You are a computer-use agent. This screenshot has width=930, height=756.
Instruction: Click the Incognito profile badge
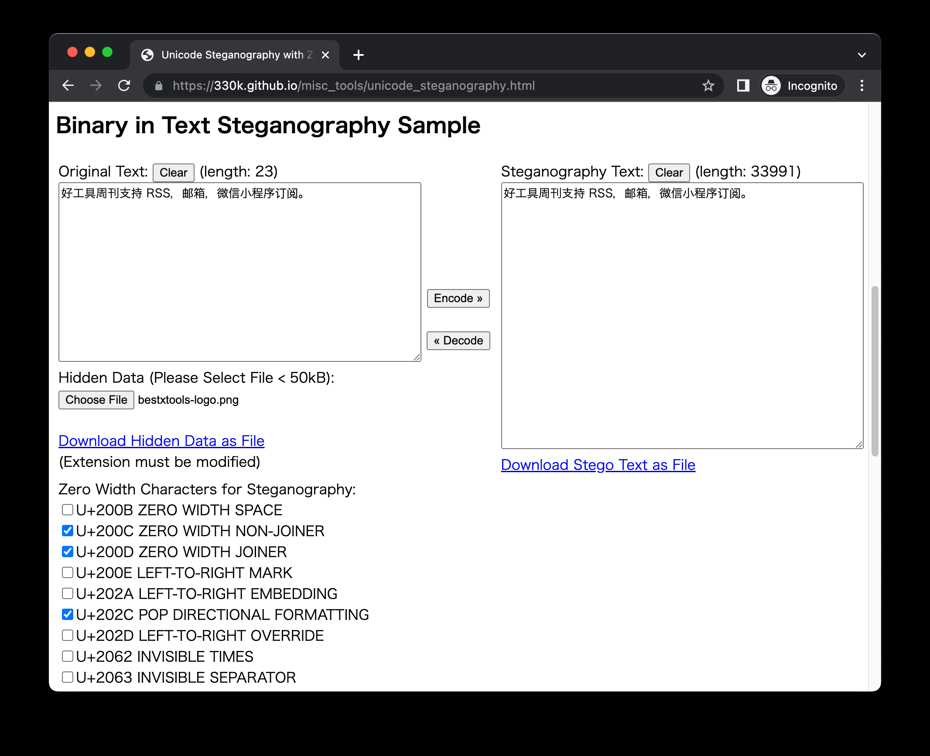click(802, 85)
